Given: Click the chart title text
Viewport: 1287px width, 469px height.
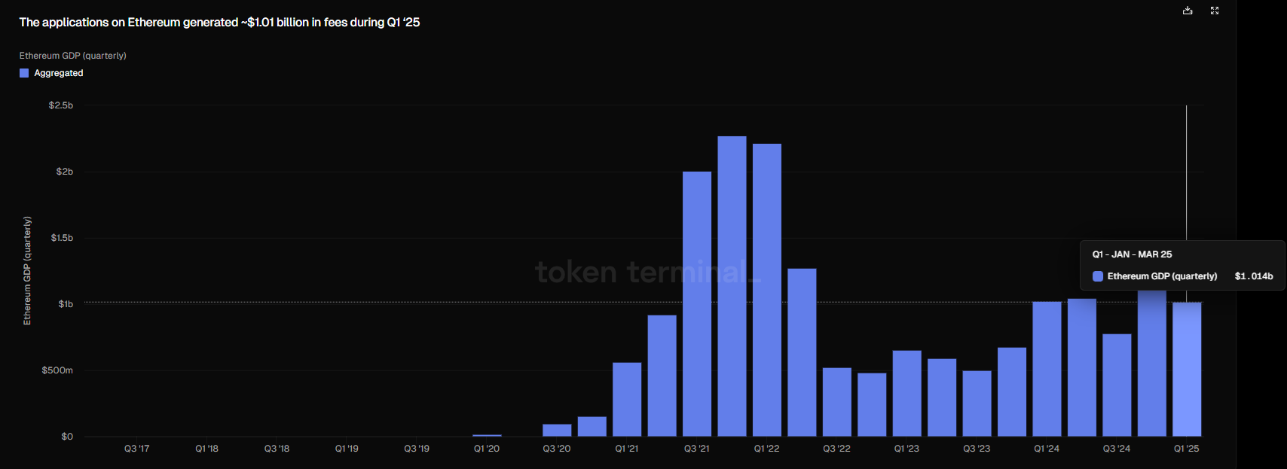Looking at the screenshot, I should (x=219, y=23).
